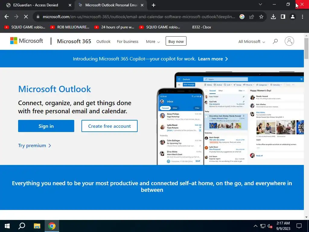309x232 pixels.
Task: Share this page via share icon
Action: coord(252,17)
